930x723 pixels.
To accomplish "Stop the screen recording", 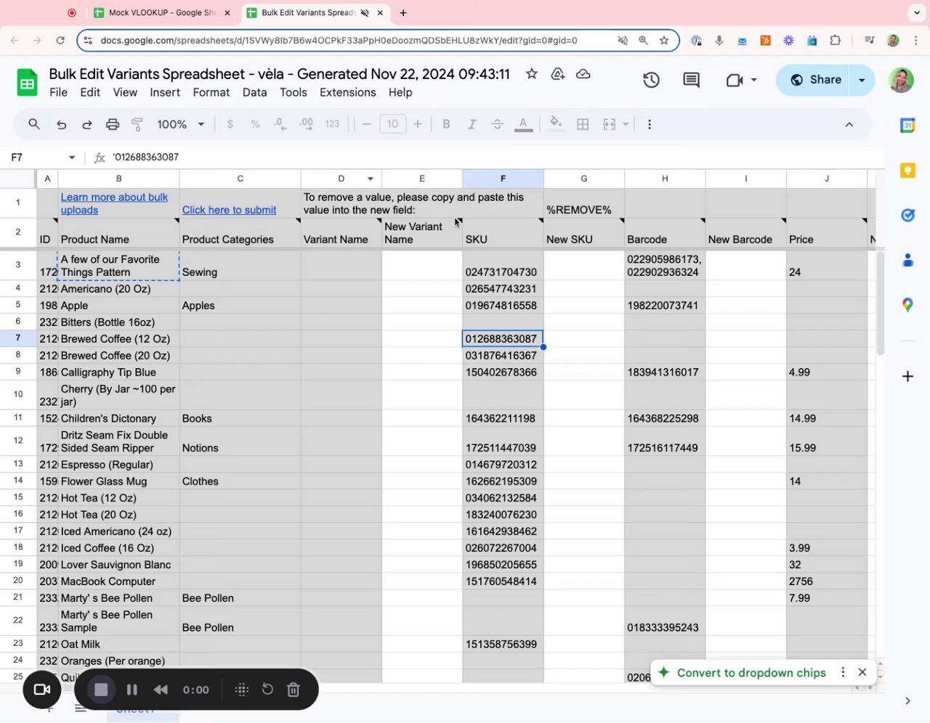I will coord(101,690).
